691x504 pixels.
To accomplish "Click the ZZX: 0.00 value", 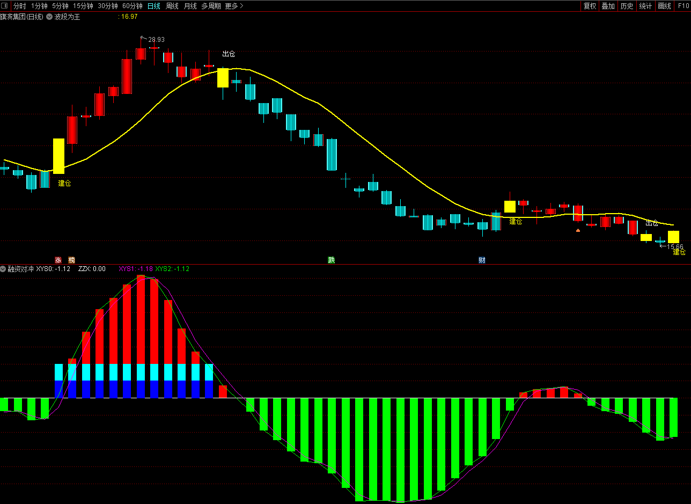I will (92, 269).
